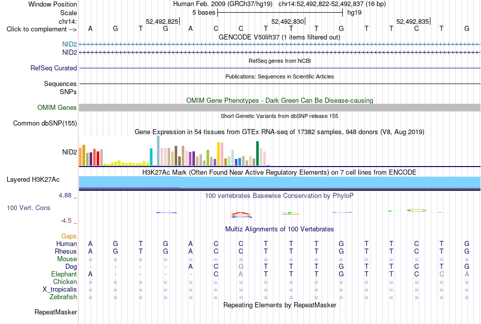Open the Layered H3K27Ac track label
The image size is (481, 324).
pyautogui.click(x=33, y=180)
